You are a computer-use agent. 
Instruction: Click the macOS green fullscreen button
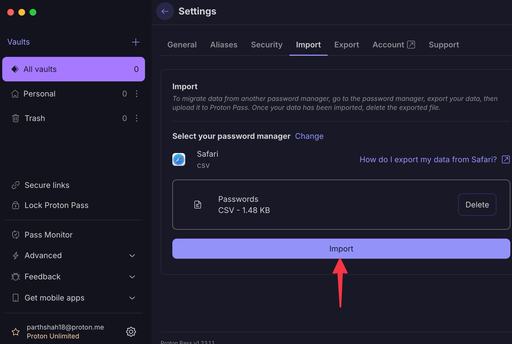point(33,12)
